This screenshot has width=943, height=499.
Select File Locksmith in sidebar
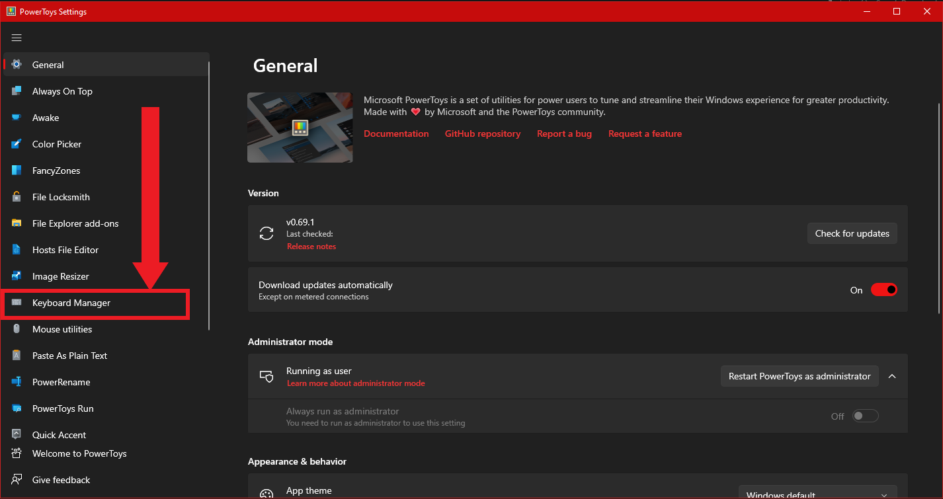pos(106,197)
